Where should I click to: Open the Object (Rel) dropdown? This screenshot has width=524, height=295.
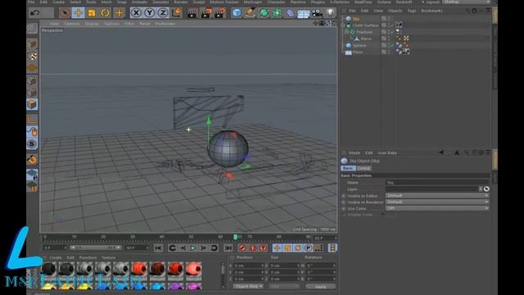point(248,287)
